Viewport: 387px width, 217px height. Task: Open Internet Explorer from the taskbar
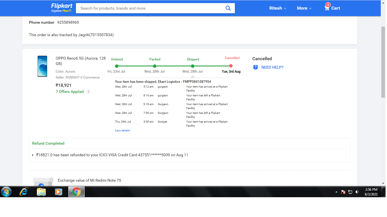click(24, 192)
